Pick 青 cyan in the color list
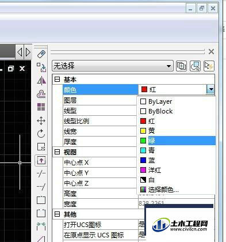The height and width of the screenshot is (242, 226). (x=177, y=150)
